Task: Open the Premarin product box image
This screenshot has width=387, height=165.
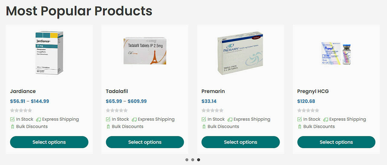Action: 240,53
